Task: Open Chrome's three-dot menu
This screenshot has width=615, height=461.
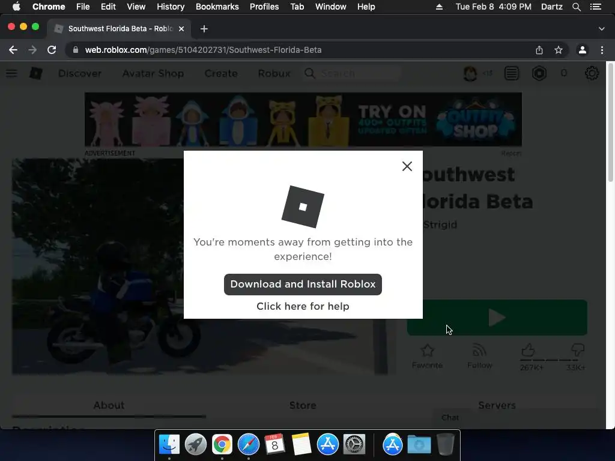Action: [602, 50]
